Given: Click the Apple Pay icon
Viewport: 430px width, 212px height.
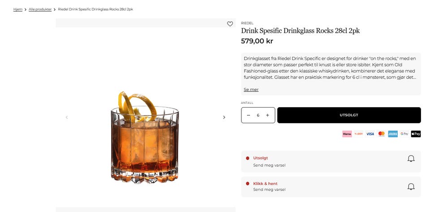Looking at the screenshot, I should coord(416,134).
